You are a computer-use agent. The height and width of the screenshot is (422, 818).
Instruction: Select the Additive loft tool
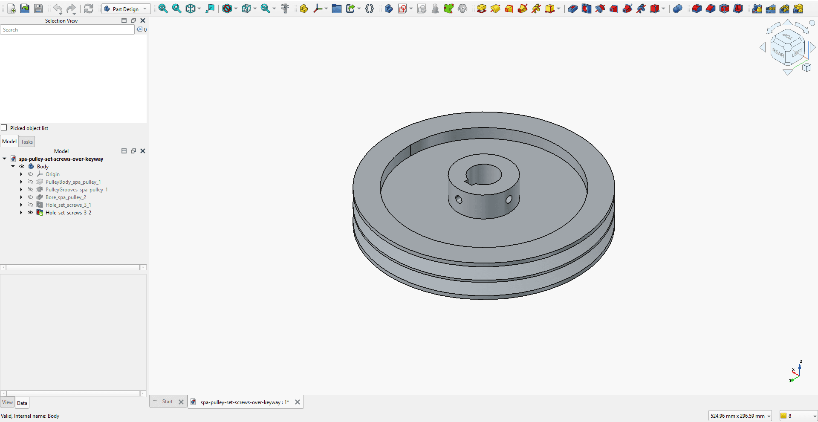click(x=509, y=9)
